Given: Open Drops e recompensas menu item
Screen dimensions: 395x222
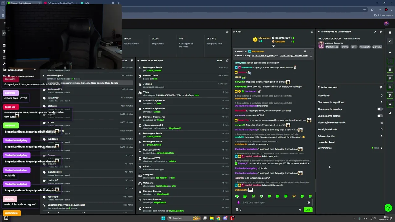Looking at the screenshot, I should [21, 76].
